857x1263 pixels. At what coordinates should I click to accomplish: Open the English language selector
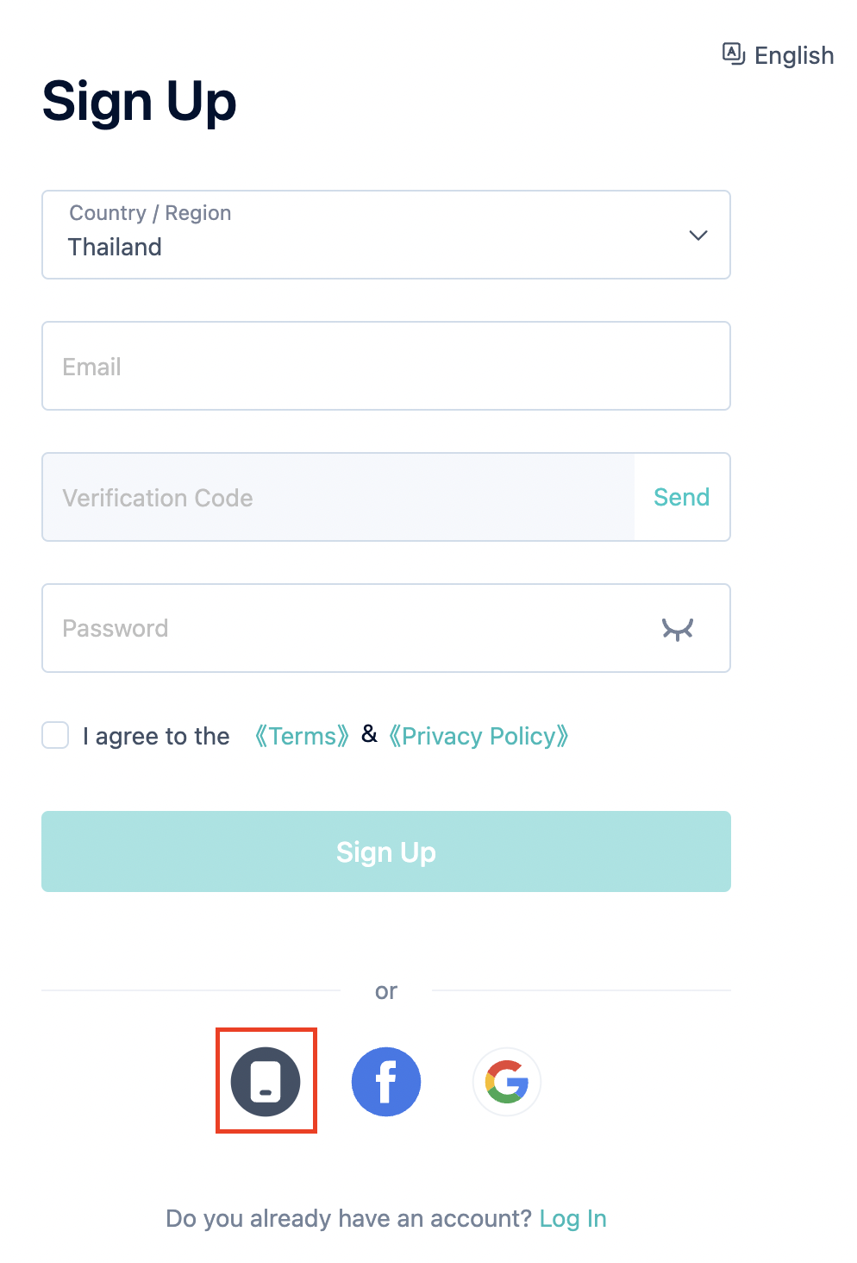[779, 55]
